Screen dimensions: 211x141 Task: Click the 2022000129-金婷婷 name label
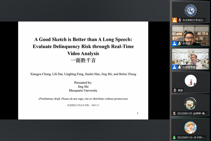tap(192, 113)
